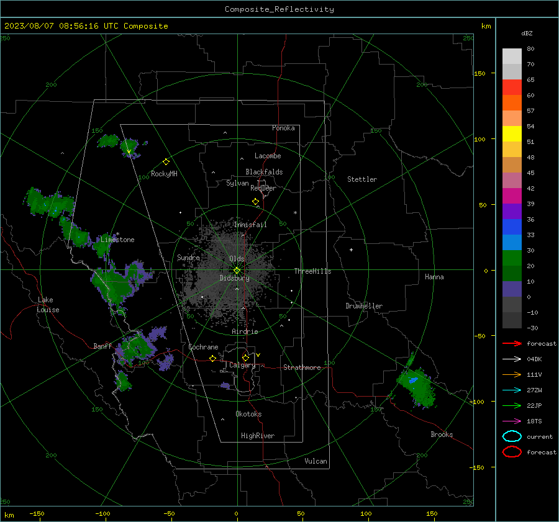Click the Limestone label
The image size is (559, 522).
coord(117,240)
